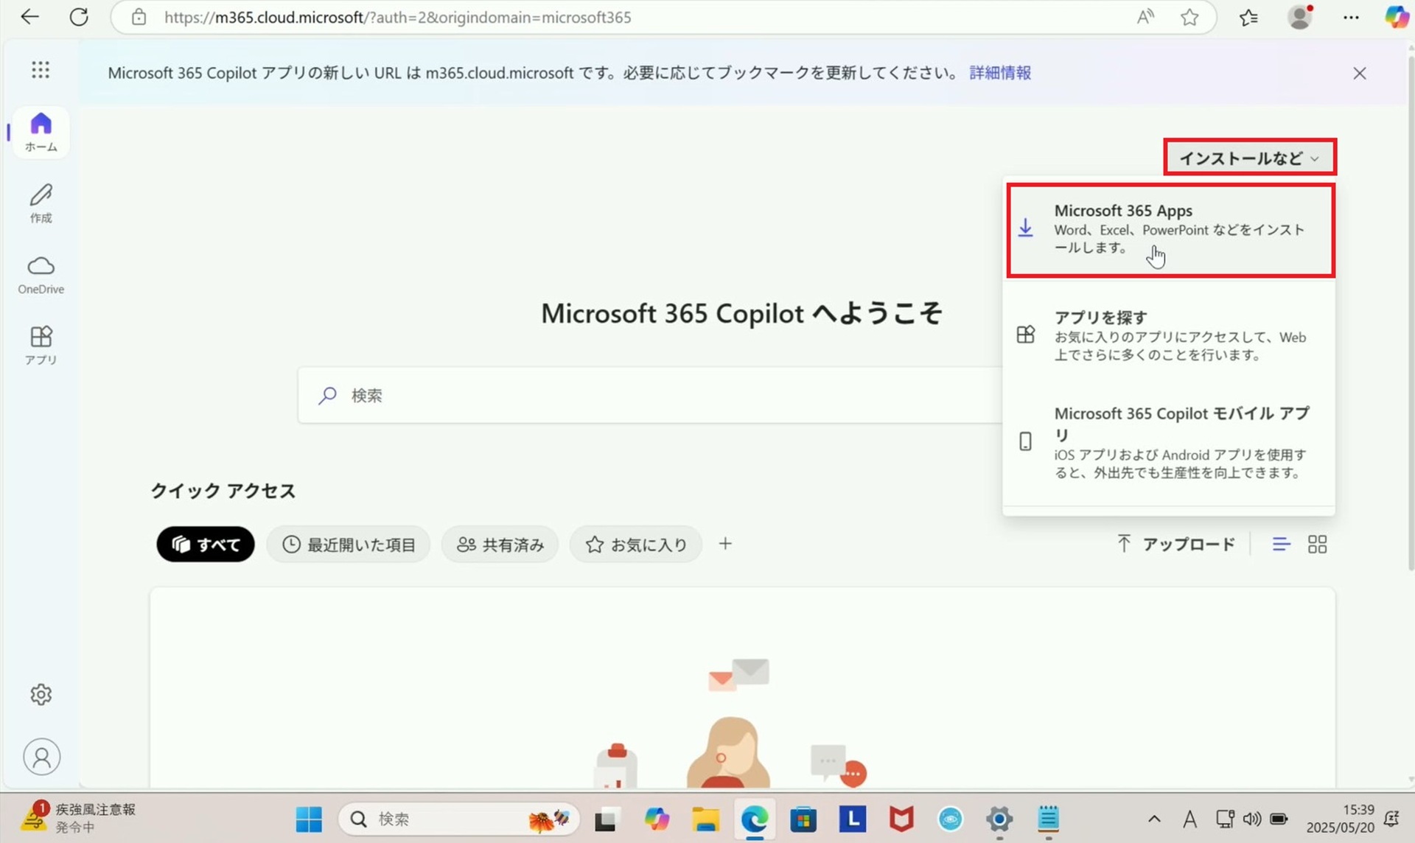This screenshot has width=1415, height=843.
Task: Click the IME input mode A indicator
Action: tap(1189, 819)
